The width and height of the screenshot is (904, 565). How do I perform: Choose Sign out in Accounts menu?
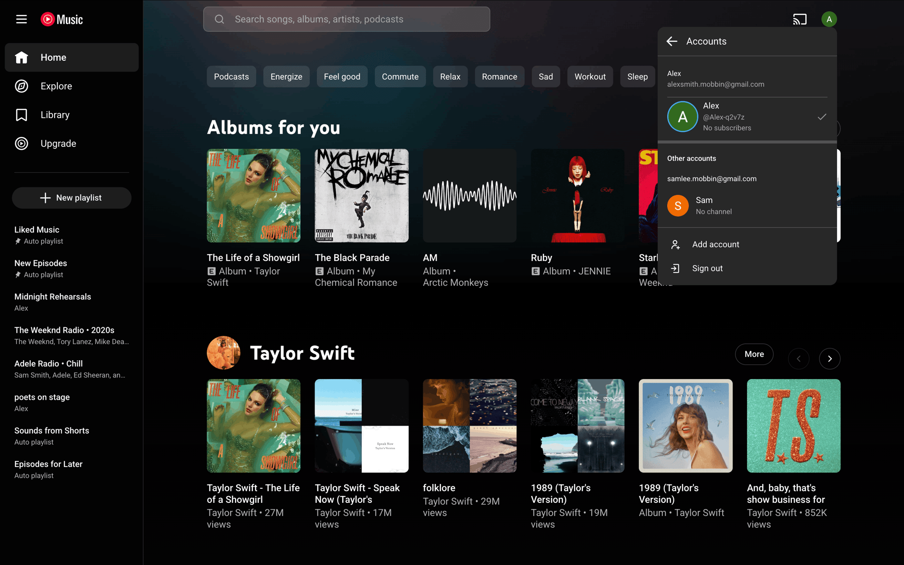(747, 268)
